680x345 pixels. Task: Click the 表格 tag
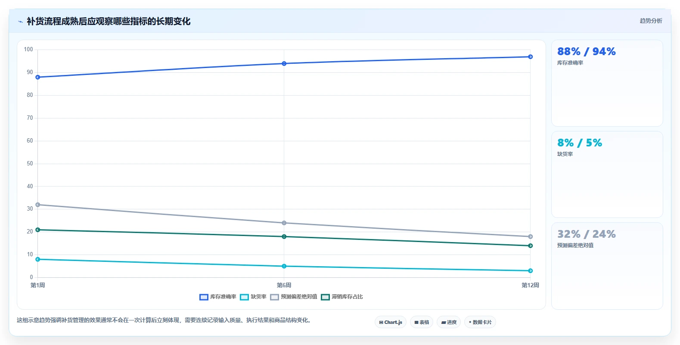pos(422,322)
